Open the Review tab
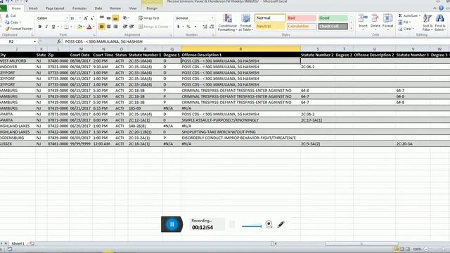450x253 pixels. (x=115, y=8)
